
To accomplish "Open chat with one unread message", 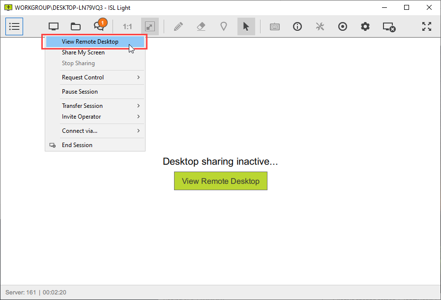I will tap(100, 25).
